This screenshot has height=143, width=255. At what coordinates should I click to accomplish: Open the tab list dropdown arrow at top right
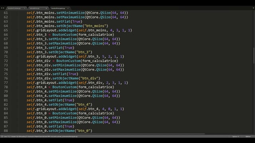[253, 8]
